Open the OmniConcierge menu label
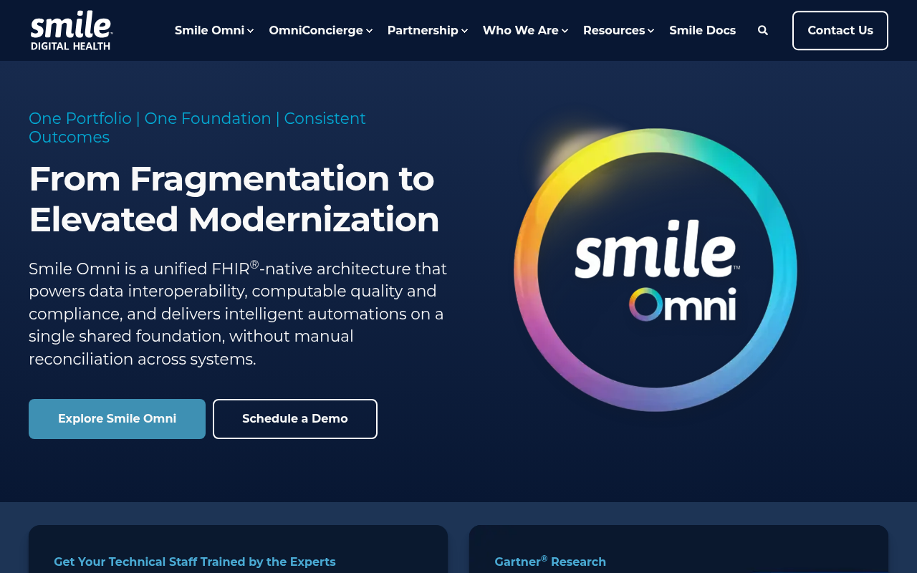Viewport: 917px width, 573px height. [316, 30]
